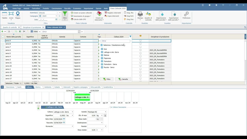Click the save diskette icon in grid toolbar

point(9,31)
